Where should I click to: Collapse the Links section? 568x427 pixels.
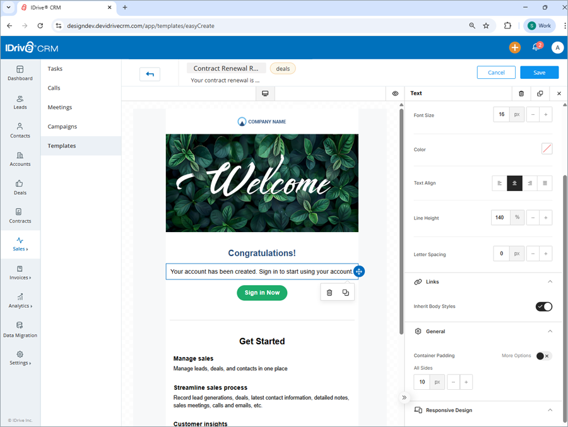pos(550,281)
